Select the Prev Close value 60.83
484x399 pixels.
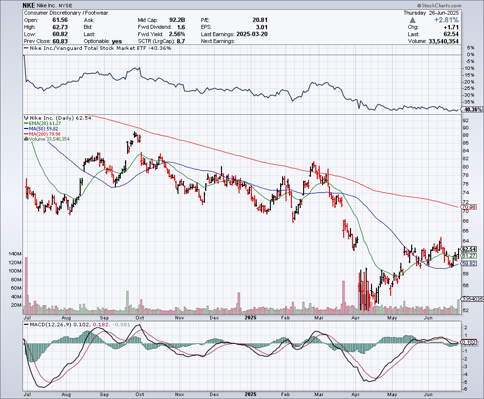[60, 42]
